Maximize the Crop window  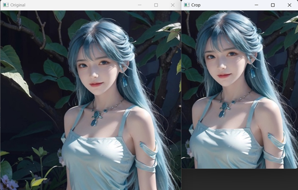tap(273, 5)
